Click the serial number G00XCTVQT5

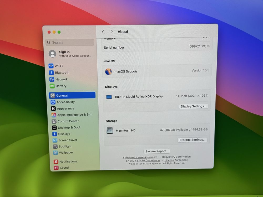click(200, 46)
